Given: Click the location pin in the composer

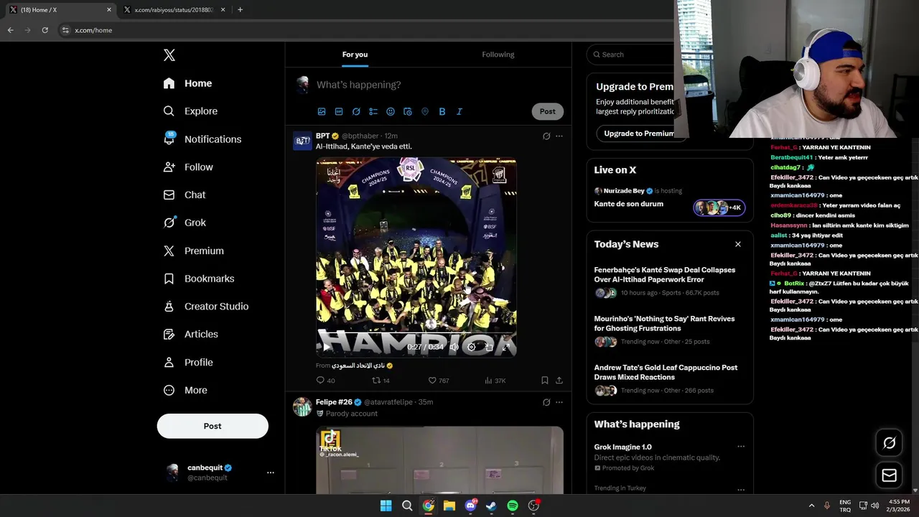Looking at the screenshot, I should coord(425,111).
